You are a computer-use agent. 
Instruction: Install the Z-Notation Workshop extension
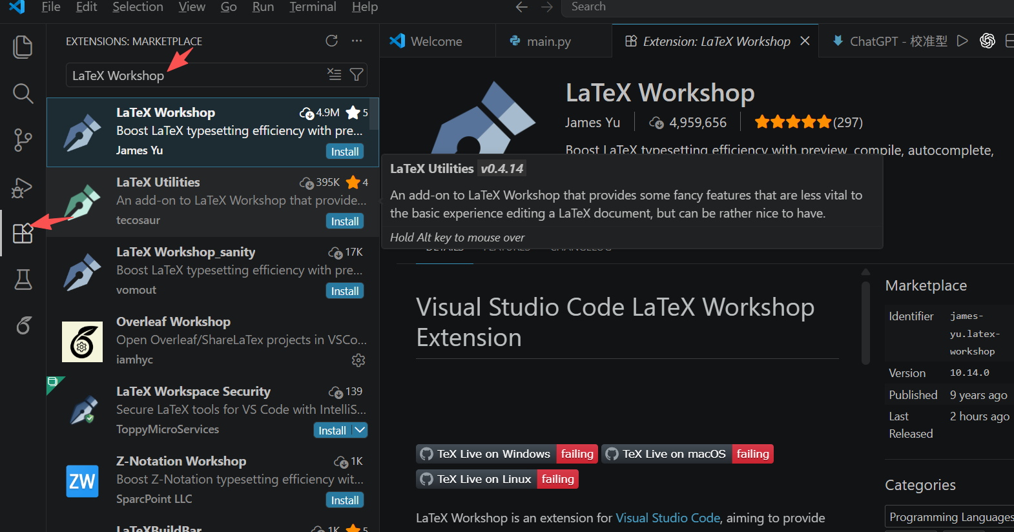point(345,500)
